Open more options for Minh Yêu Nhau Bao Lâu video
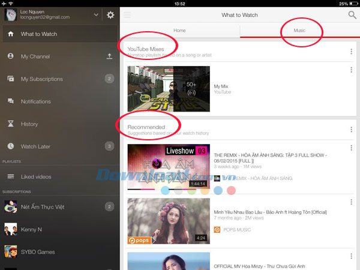This screenshot has height=270, width=360. coord(351,202)
